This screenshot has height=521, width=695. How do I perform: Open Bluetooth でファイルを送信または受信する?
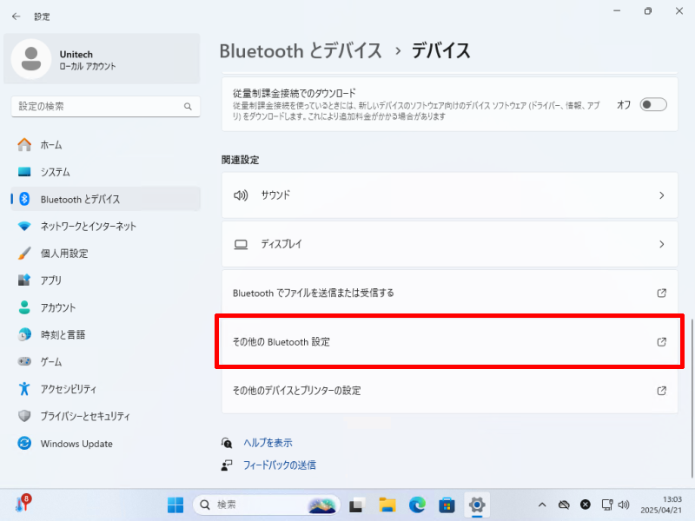[449, 293]
